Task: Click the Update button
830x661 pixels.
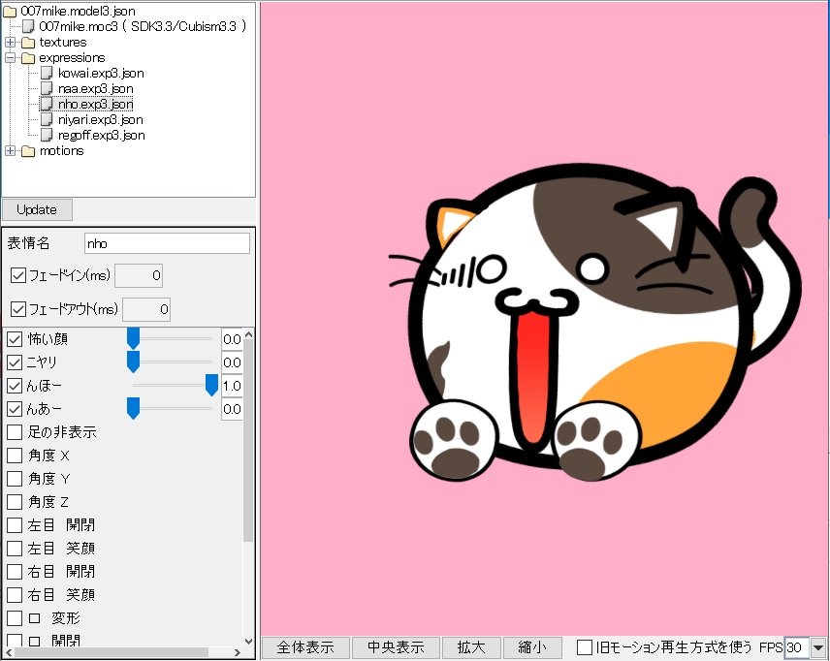Action: click(x=37, y=209)
